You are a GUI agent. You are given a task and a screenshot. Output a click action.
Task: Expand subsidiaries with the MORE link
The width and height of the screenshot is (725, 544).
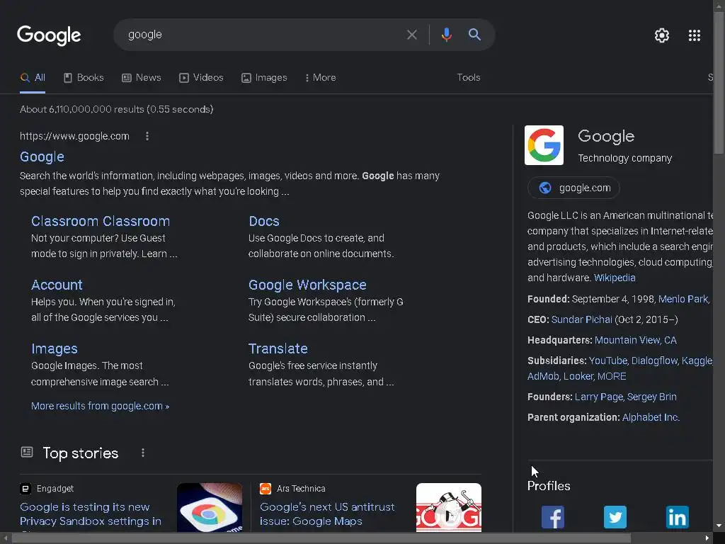pos(612,376)
